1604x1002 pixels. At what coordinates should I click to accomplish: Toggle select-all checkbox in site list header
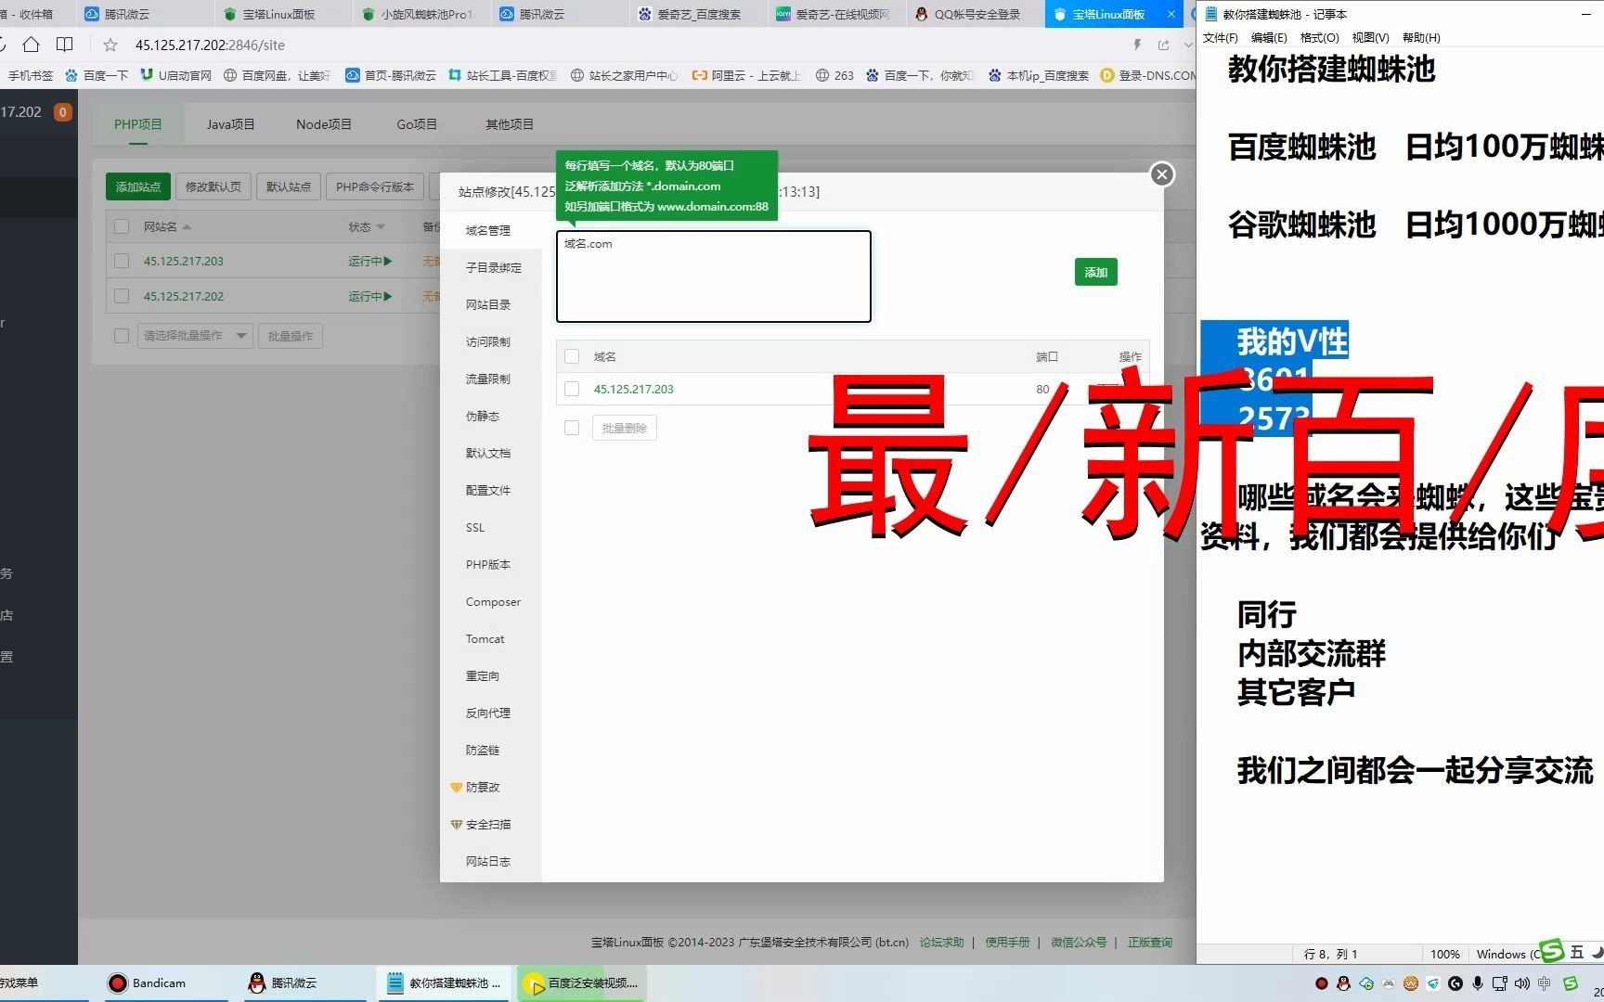pyautogui.click(x=122, y=226)
